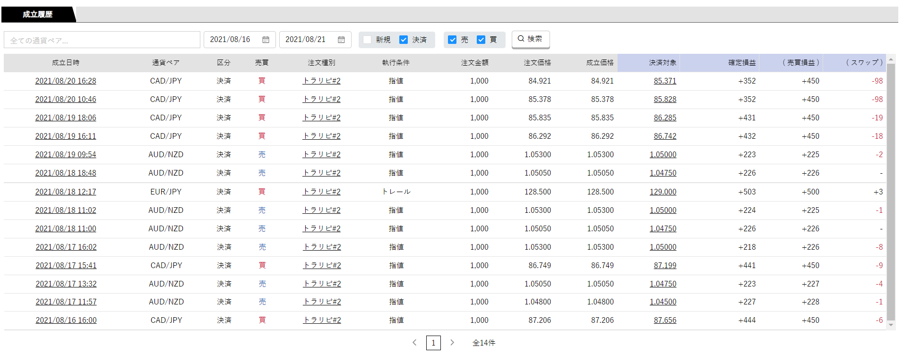Open トラリピ#2 link in 2021/08/20 16:28 row
The width and height of the screenshot is (903, 354).
[322, 81]
